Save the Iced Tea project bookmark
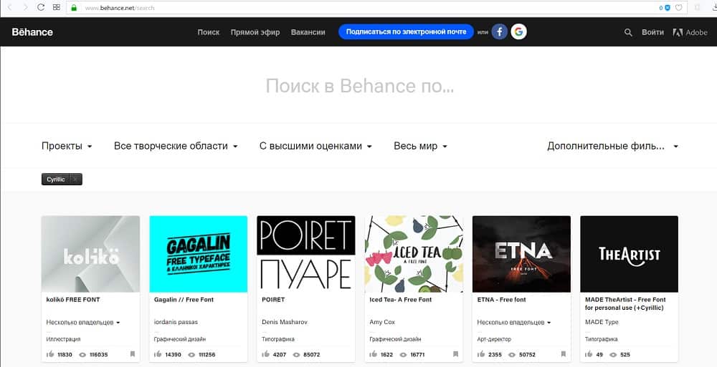This screenshot has height=367, width=717. tap(455, 353)
